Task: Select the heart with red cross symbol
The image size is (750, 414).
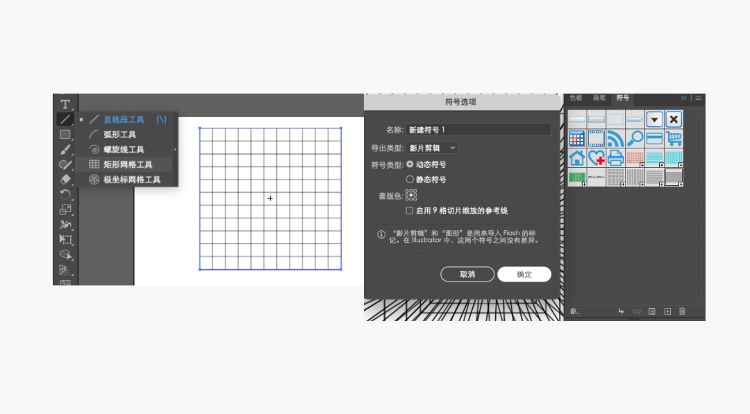Action: tap(596, 157)
